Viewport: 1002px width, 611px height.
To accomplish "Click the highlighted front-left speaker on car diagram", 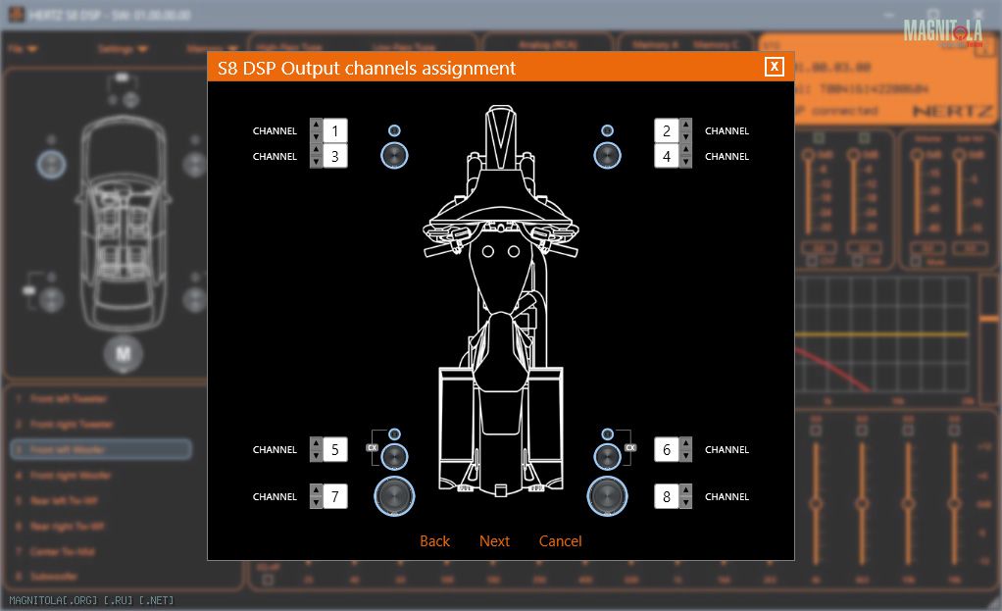I will point(51,164).
